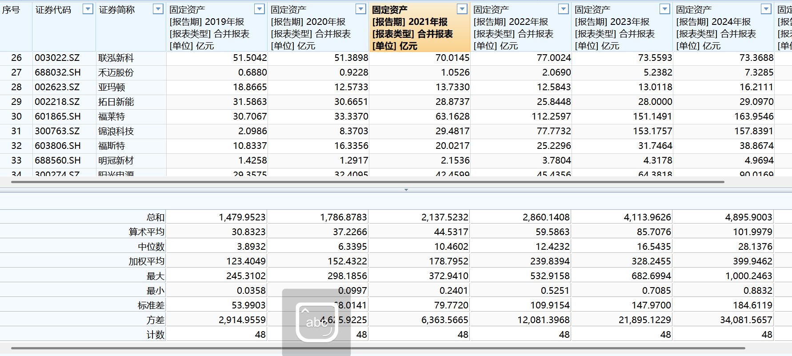Click 福斯特's 2022年报 value 25.2296
This screenshot has width=792, height=356.
pyautogui.click(x=553, y=146)
